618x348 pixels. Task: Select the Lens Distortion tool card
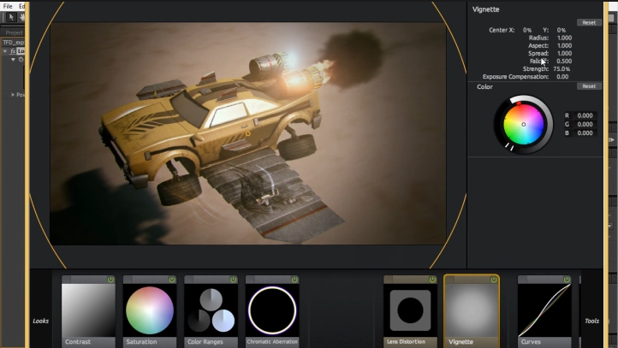(410, 311)
